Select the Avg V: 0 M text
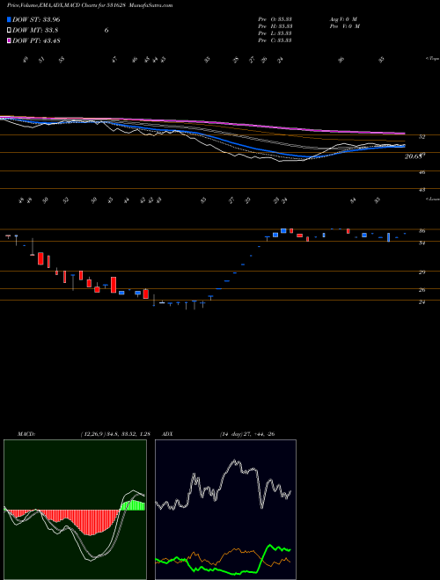The width and height of the screenshot is (440, 580). point(342,19)
